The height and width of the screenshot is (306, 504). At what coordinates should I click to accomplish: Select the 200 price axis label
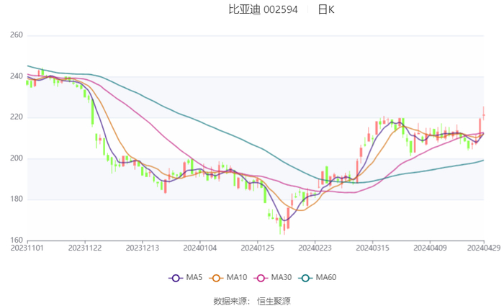[16, 158]
